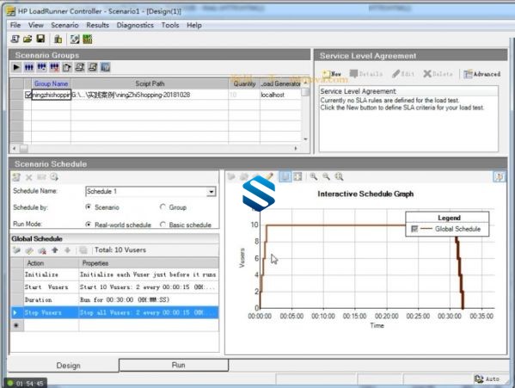Screen dimensions: 515x388
Task: Click the green grid icon in main toolbar
Action: [88, 40]
